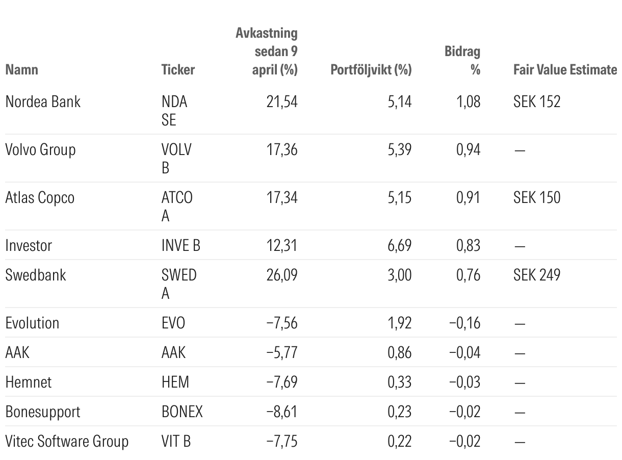Select the INVE B ticker cell
The image size is (622, 460).
(x=181, y=245)
